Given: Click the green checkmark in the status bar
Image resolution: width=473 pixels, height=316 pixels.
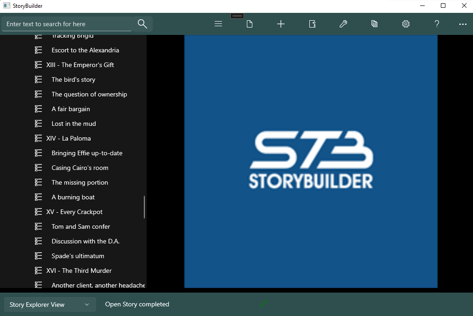Looking at the screenshot, I should [x=263, y=303].
